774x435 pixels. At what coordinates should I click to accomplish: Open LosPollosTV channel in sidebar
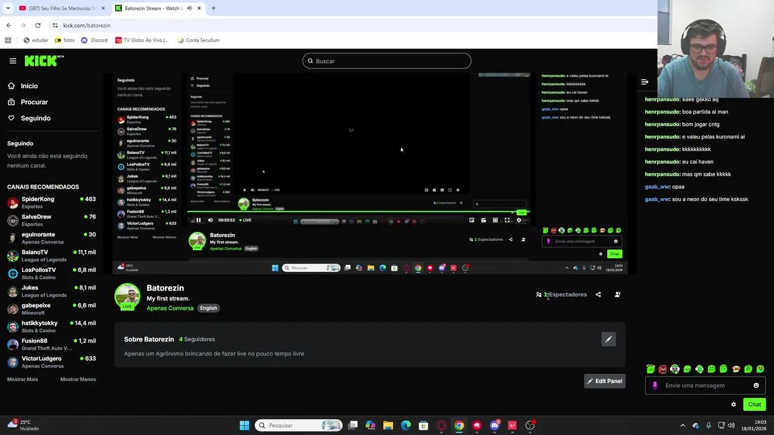(x=51, y=273)
